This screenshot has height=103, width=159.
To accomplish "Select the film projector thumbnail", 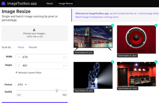I will [93, 75].
